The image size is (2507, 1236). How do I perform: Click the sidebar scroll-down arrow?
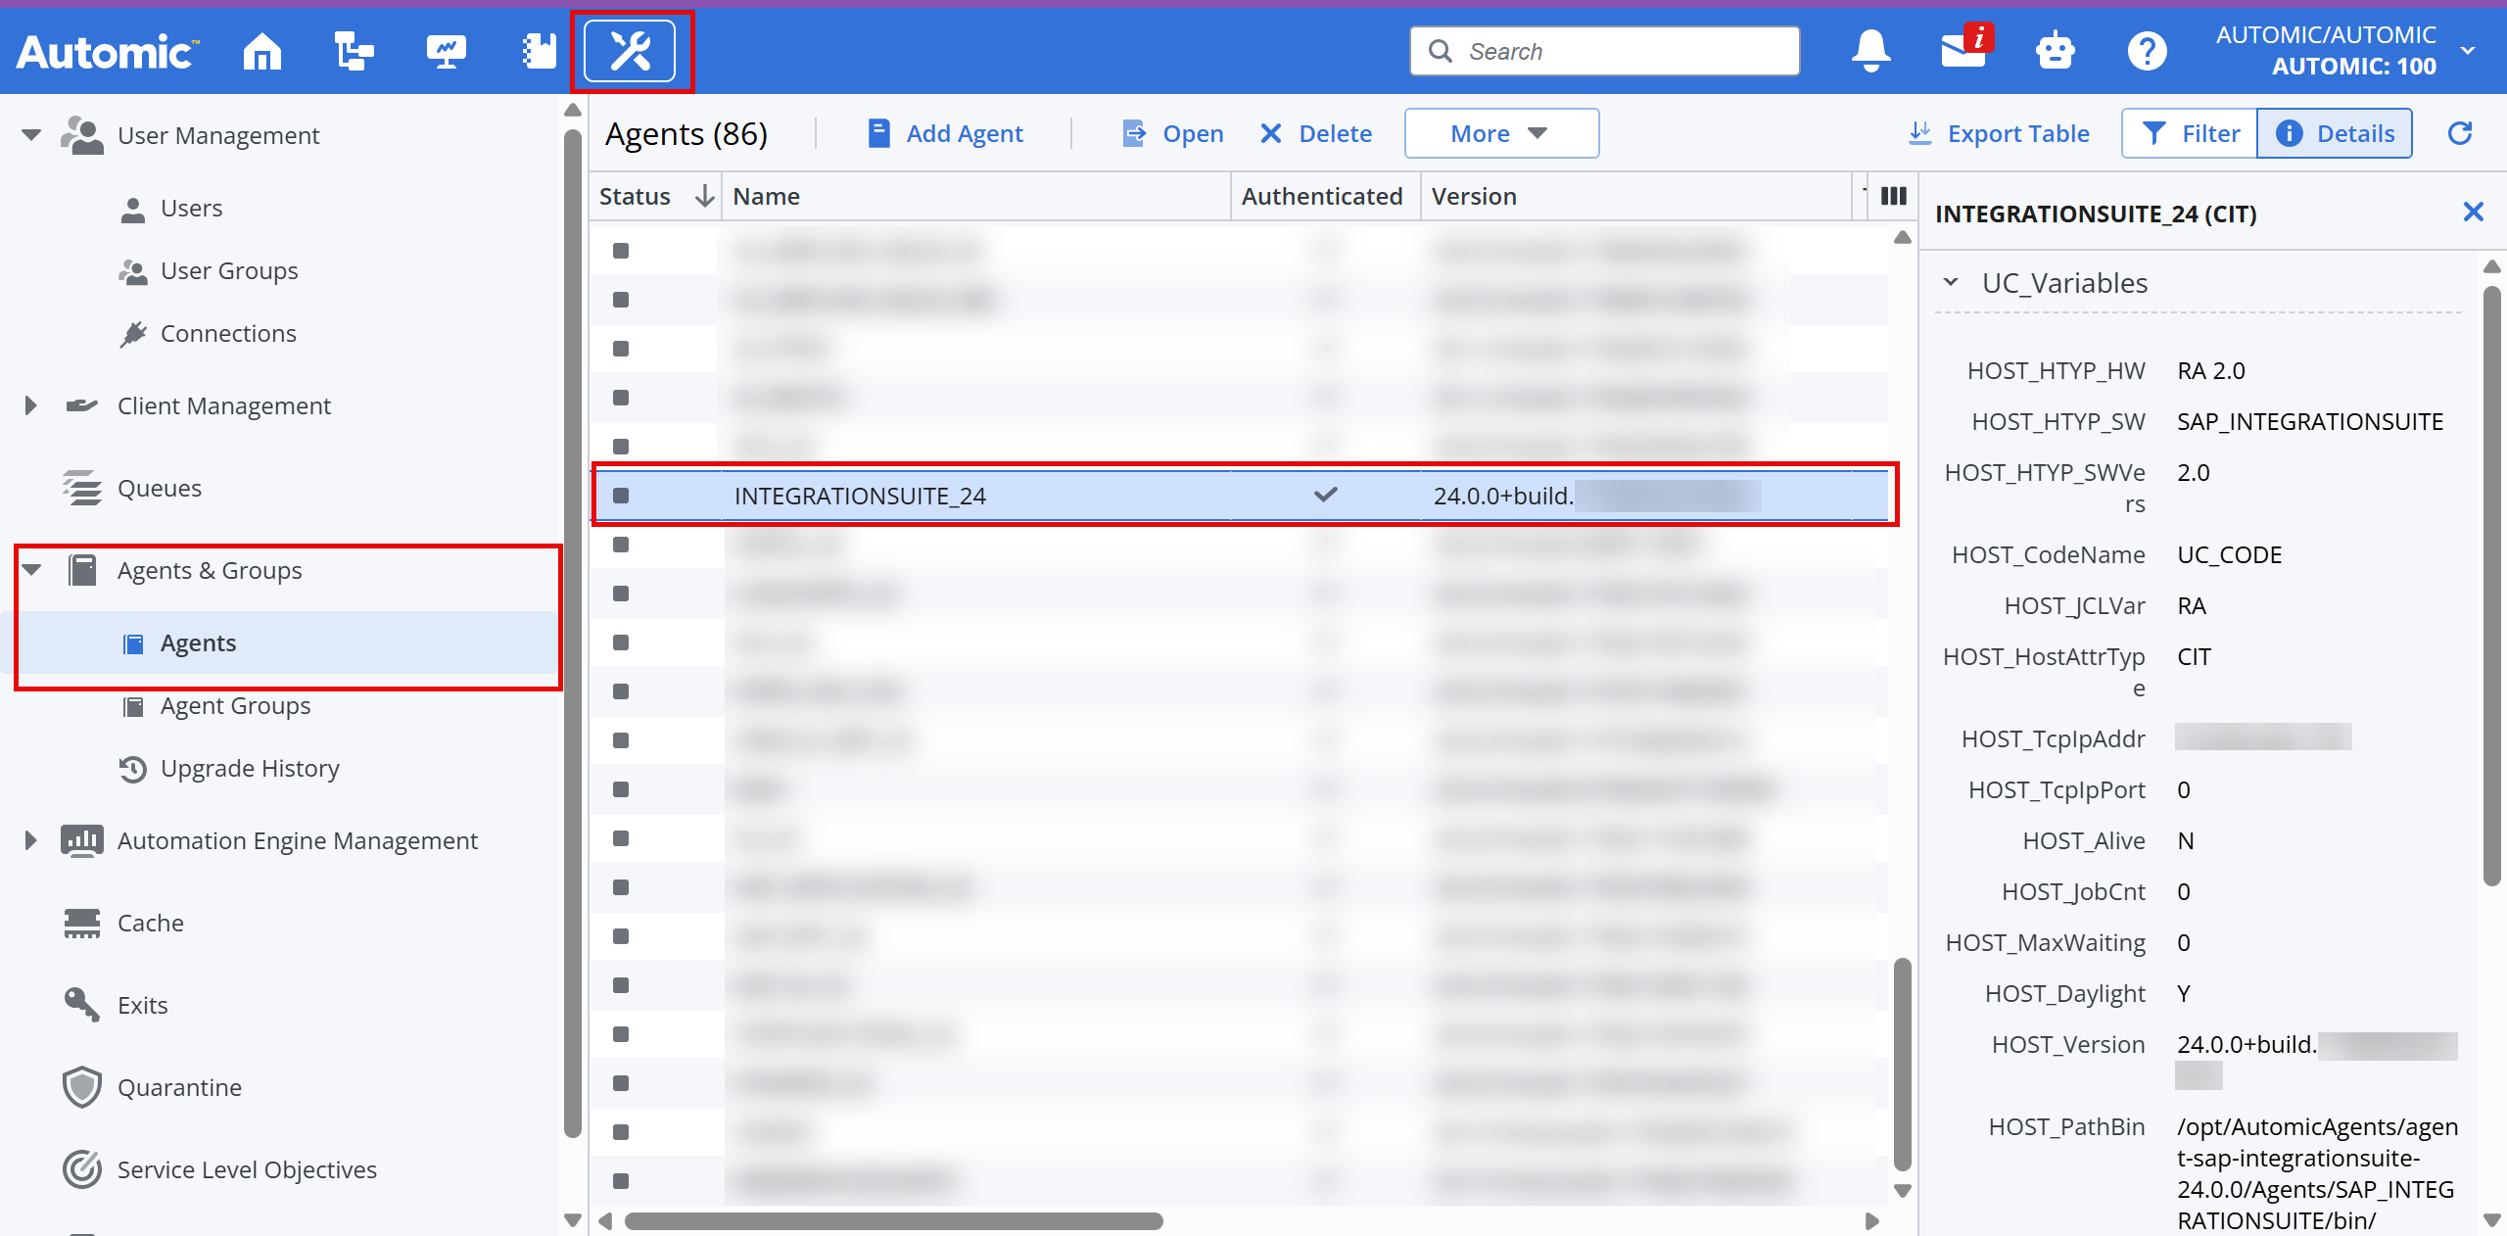(574, 1220)
